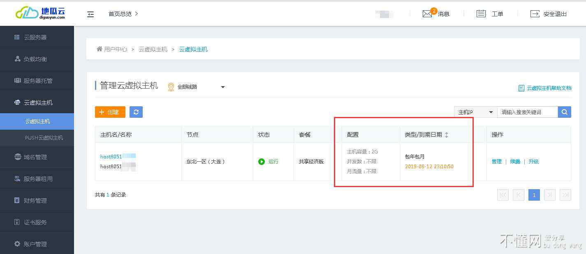
Task: Open 证书服务 in the sidebar
Action: click(37, 222)
